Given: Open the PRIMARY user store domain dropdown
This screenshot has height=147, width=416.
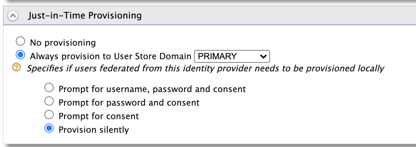Looking at the screenshot, I should pos(231,56).
